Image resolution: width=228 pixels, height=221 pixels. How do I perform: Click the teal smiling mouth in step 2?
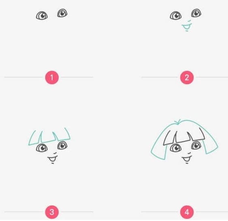(x=187, y=26)
